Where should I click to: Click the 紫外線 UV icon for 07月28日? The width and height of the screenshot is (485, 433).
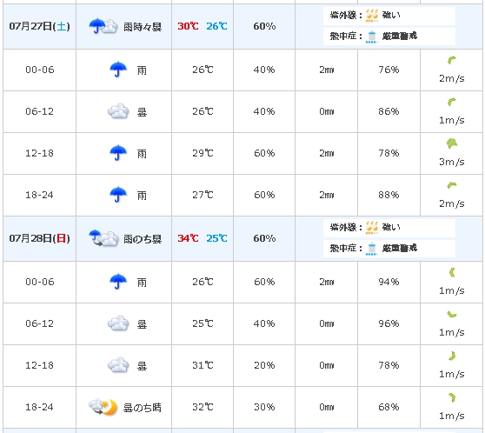372,228
